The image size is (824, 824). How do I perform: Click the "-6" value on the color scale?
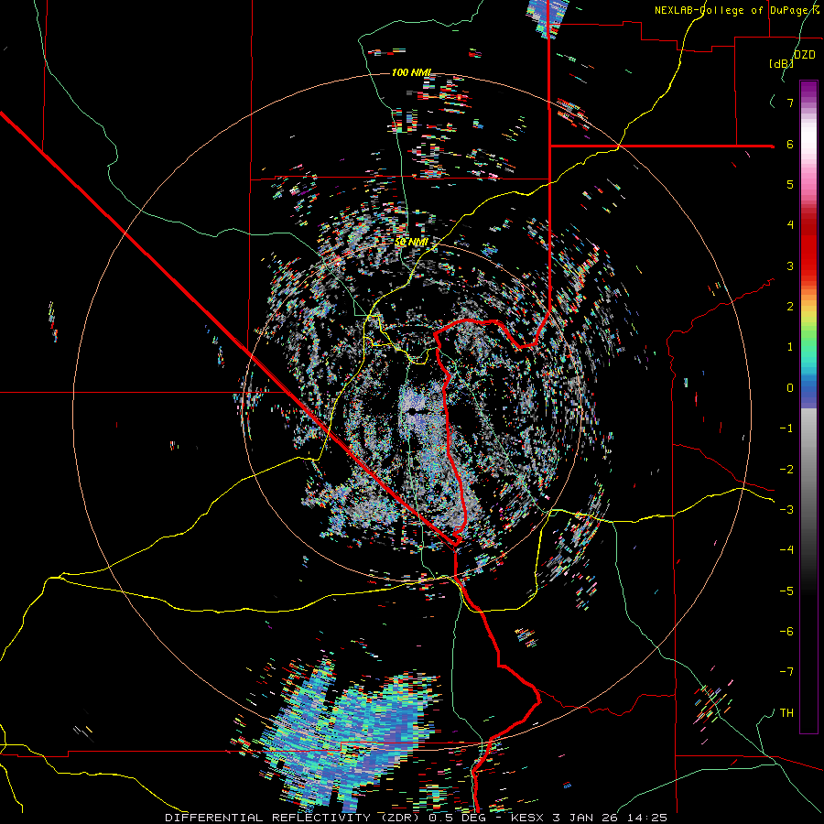point(786,632)
